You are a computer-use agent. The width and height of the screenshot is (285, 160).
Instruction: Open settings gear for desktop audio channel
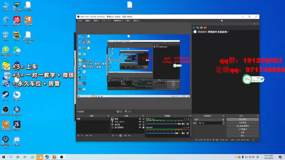[188, 133]
